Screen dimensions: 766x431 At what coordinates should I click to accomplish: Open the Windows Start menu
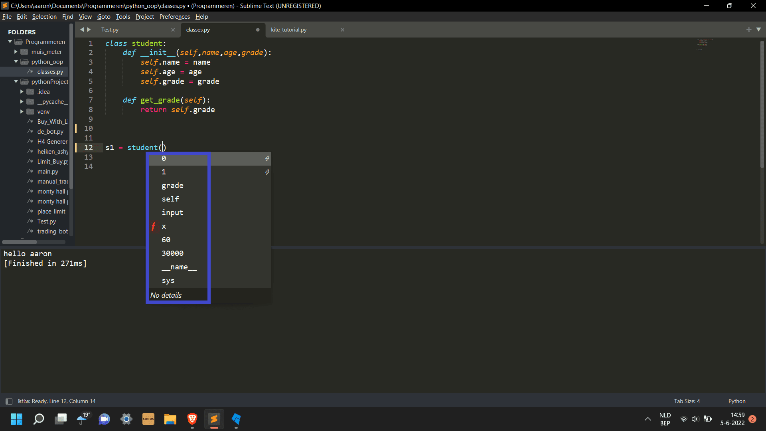click(16, 419)
